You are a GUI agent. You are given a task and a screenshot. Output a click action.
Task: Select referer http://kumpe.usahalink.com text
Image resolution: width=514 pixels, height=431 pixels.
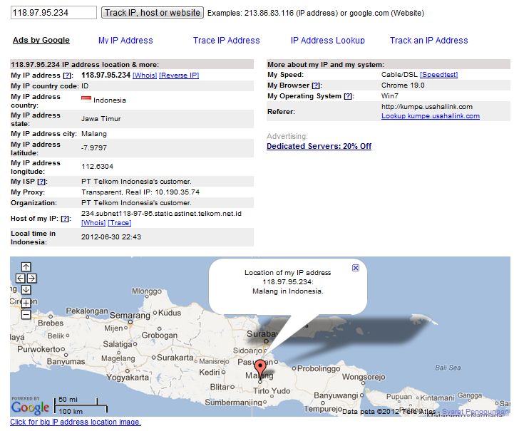(427, 107)
